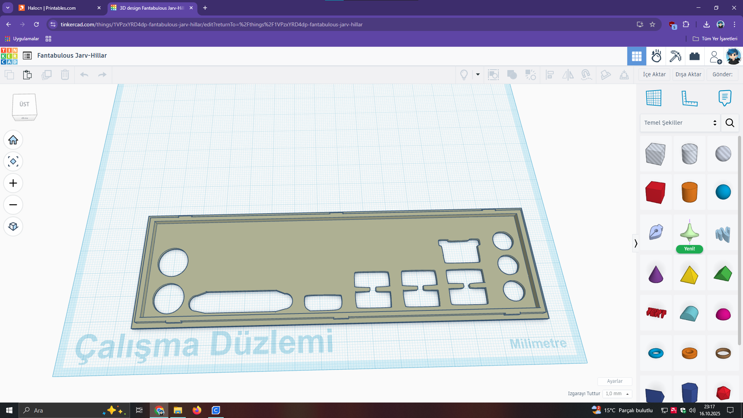This screenshot has width=743, height=418.
Task: Pick the red Box shape
Action: 656,192
